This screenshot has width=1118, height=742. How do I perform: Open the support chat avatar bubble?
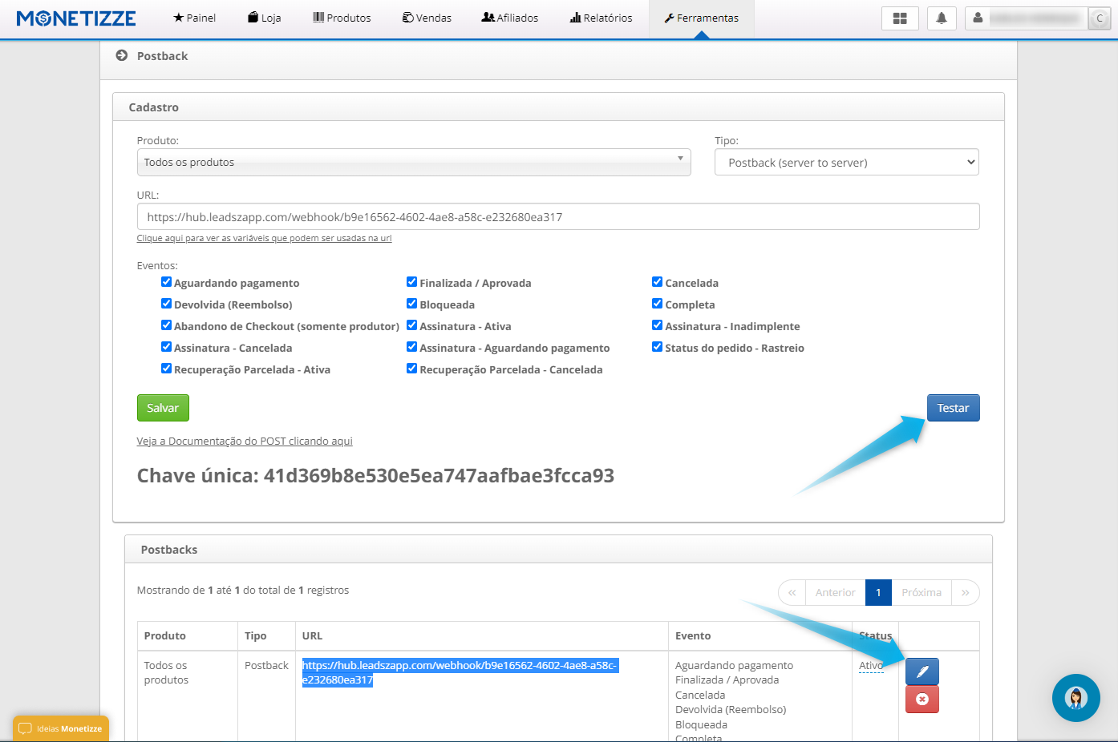click(1075, 698)
